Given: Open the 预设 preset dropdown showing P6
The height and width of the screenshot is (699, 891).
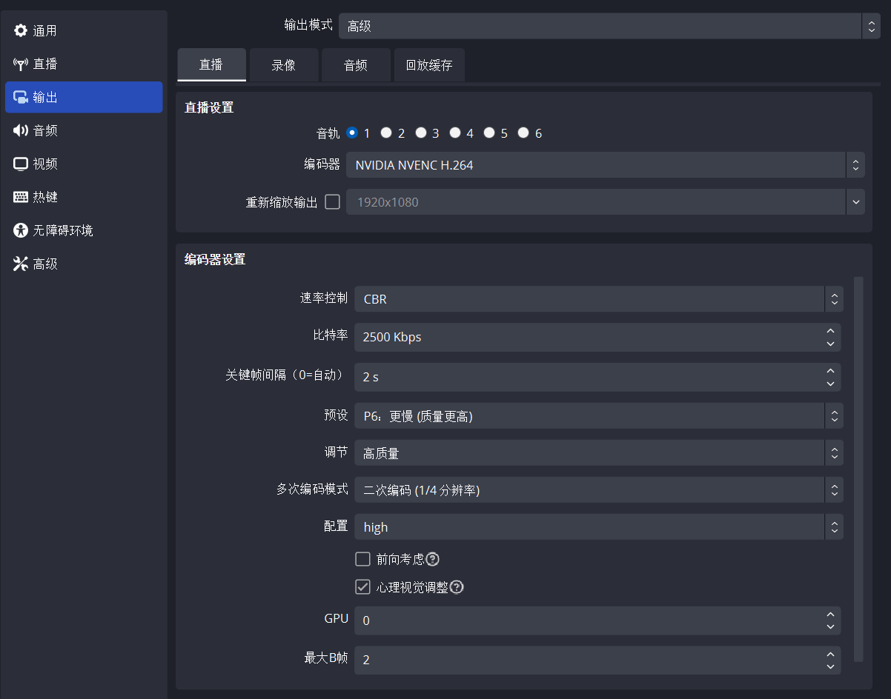Looking at the screenshot, I should 599,416.
